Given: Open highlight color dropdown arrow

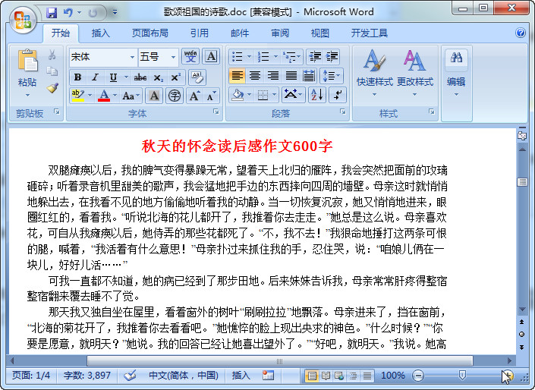Looking at the screenshot, I should (90, 96).
